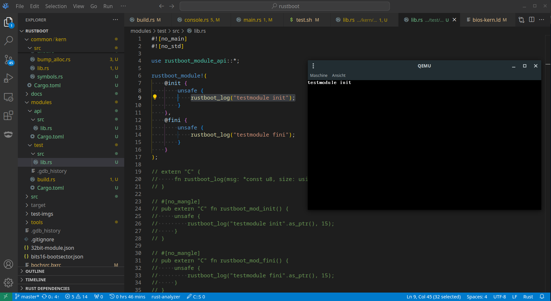
Task: Click the rustboot command center search box
Action: click(x=285, y=6)
